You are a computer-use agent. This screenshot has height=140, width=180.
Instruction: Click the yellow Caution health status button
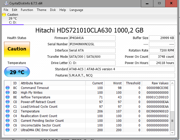pyautogui.click(x=17, y=49)
